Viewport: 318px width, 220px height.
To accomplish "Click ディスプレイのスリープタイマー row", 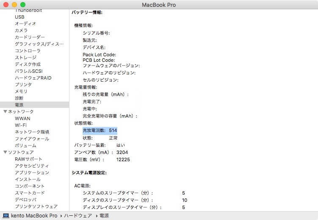I will (134, 207).
